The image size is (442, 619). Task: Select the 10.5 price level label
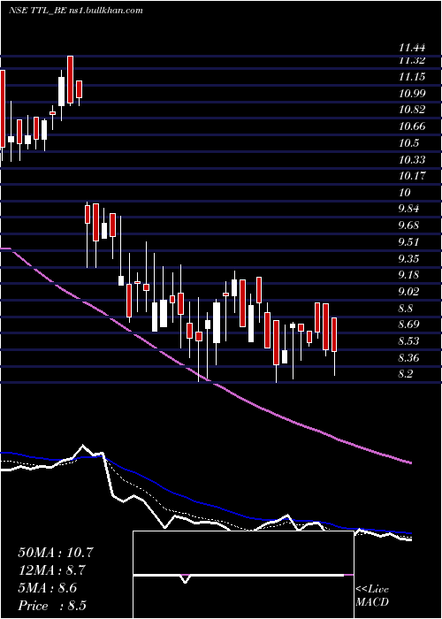[x=408, y=143]
